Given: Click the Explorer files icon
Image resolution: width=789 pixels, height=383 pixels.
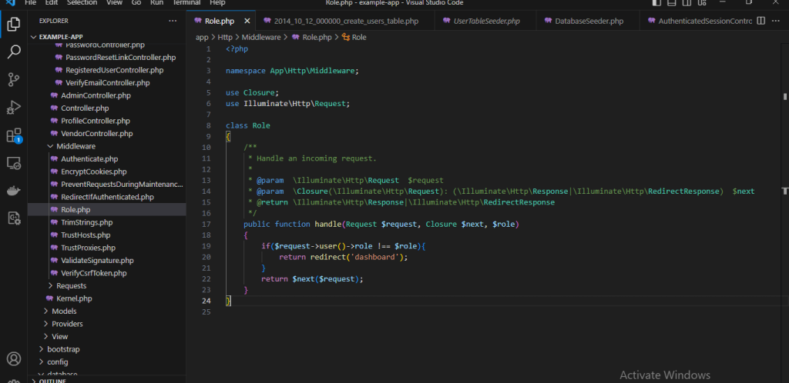Looking at the screenshot, I should click(14, 24).
